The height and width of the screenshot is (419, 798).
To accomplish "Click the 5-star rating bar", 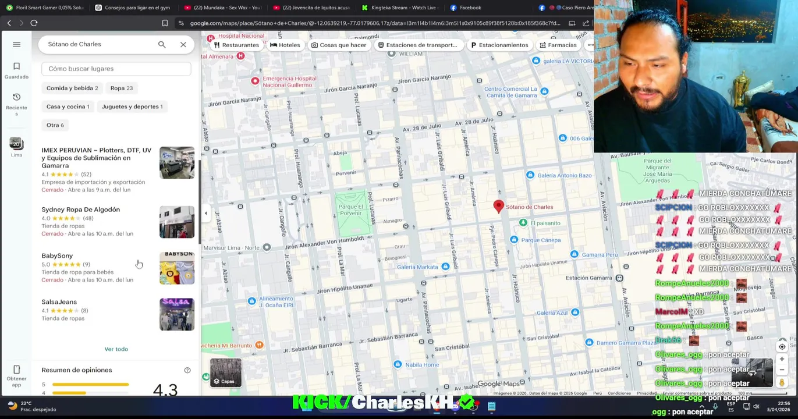I will click(x=90, y=385).
